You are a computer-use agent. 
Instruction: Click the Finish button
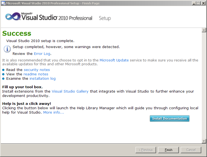click(168, 150)
